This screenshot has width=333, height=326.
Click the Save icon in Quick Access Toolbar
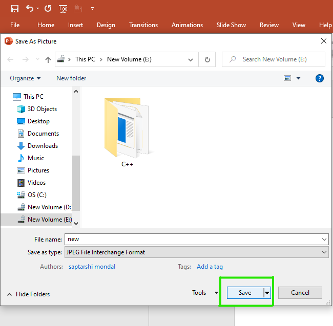15,9
